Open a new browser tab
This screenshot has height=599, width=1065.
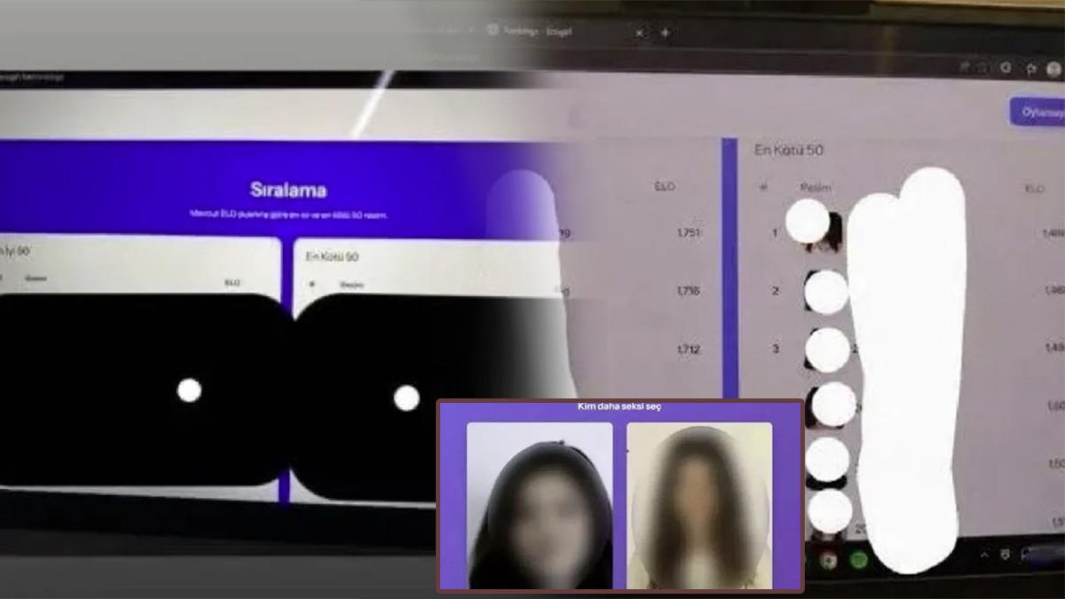click(666, 33)
